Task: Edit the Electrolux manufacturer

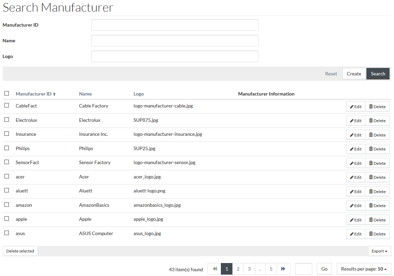Action: 355,121
